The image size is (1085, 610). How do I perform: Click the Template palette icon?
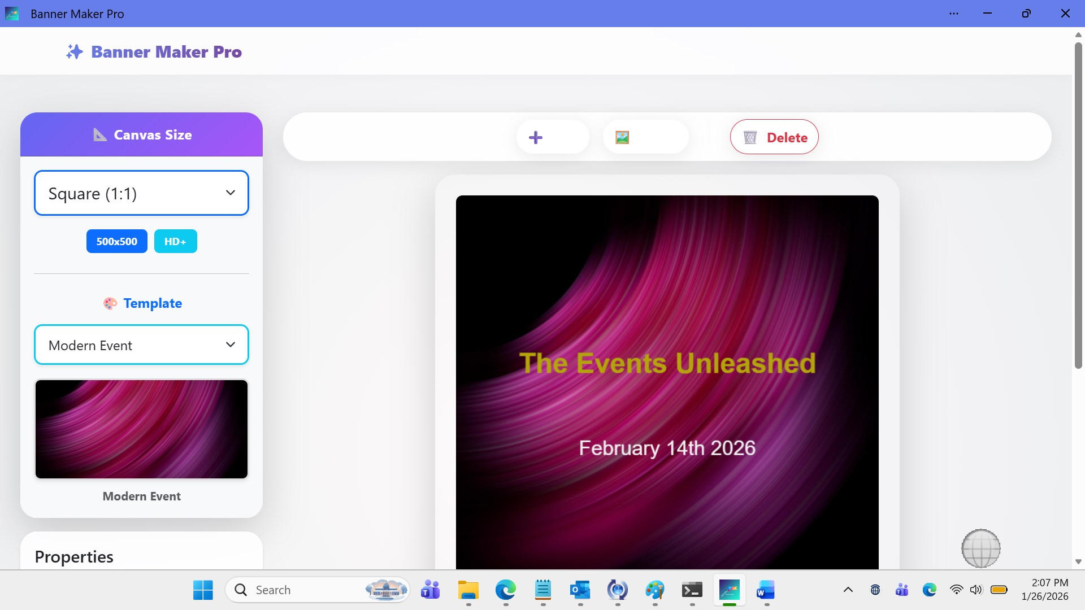(110, 303)
